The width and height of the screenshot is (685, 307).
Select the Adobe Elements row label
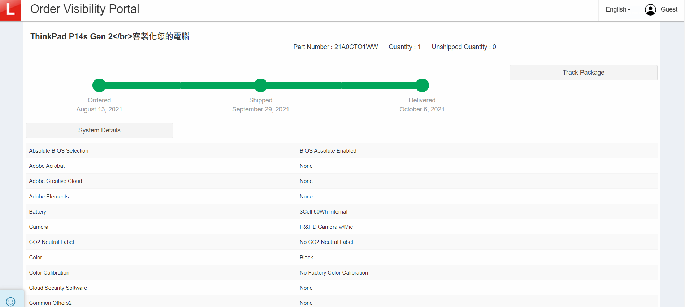(x=49, y=197)
